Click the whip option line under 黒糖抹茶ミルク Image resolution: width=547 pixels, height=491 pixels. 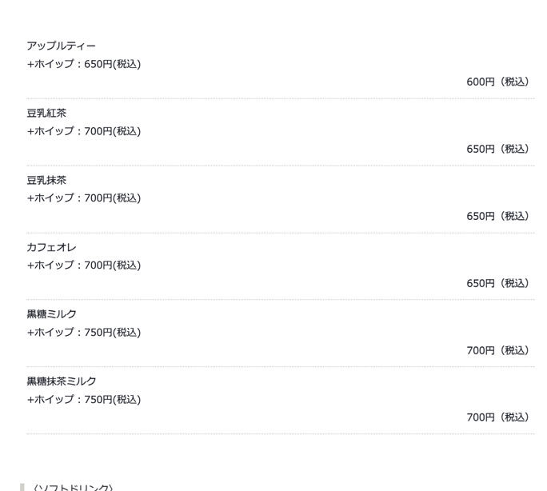pos(83,400)
